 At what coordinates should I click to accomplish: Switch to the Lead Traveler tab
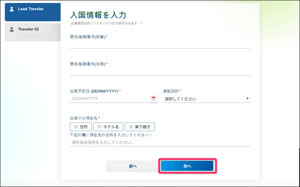pos(33,12)
